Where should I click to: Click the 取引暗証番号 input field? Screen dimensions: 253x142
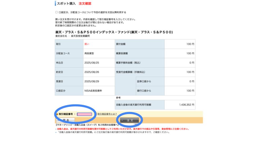84,114
